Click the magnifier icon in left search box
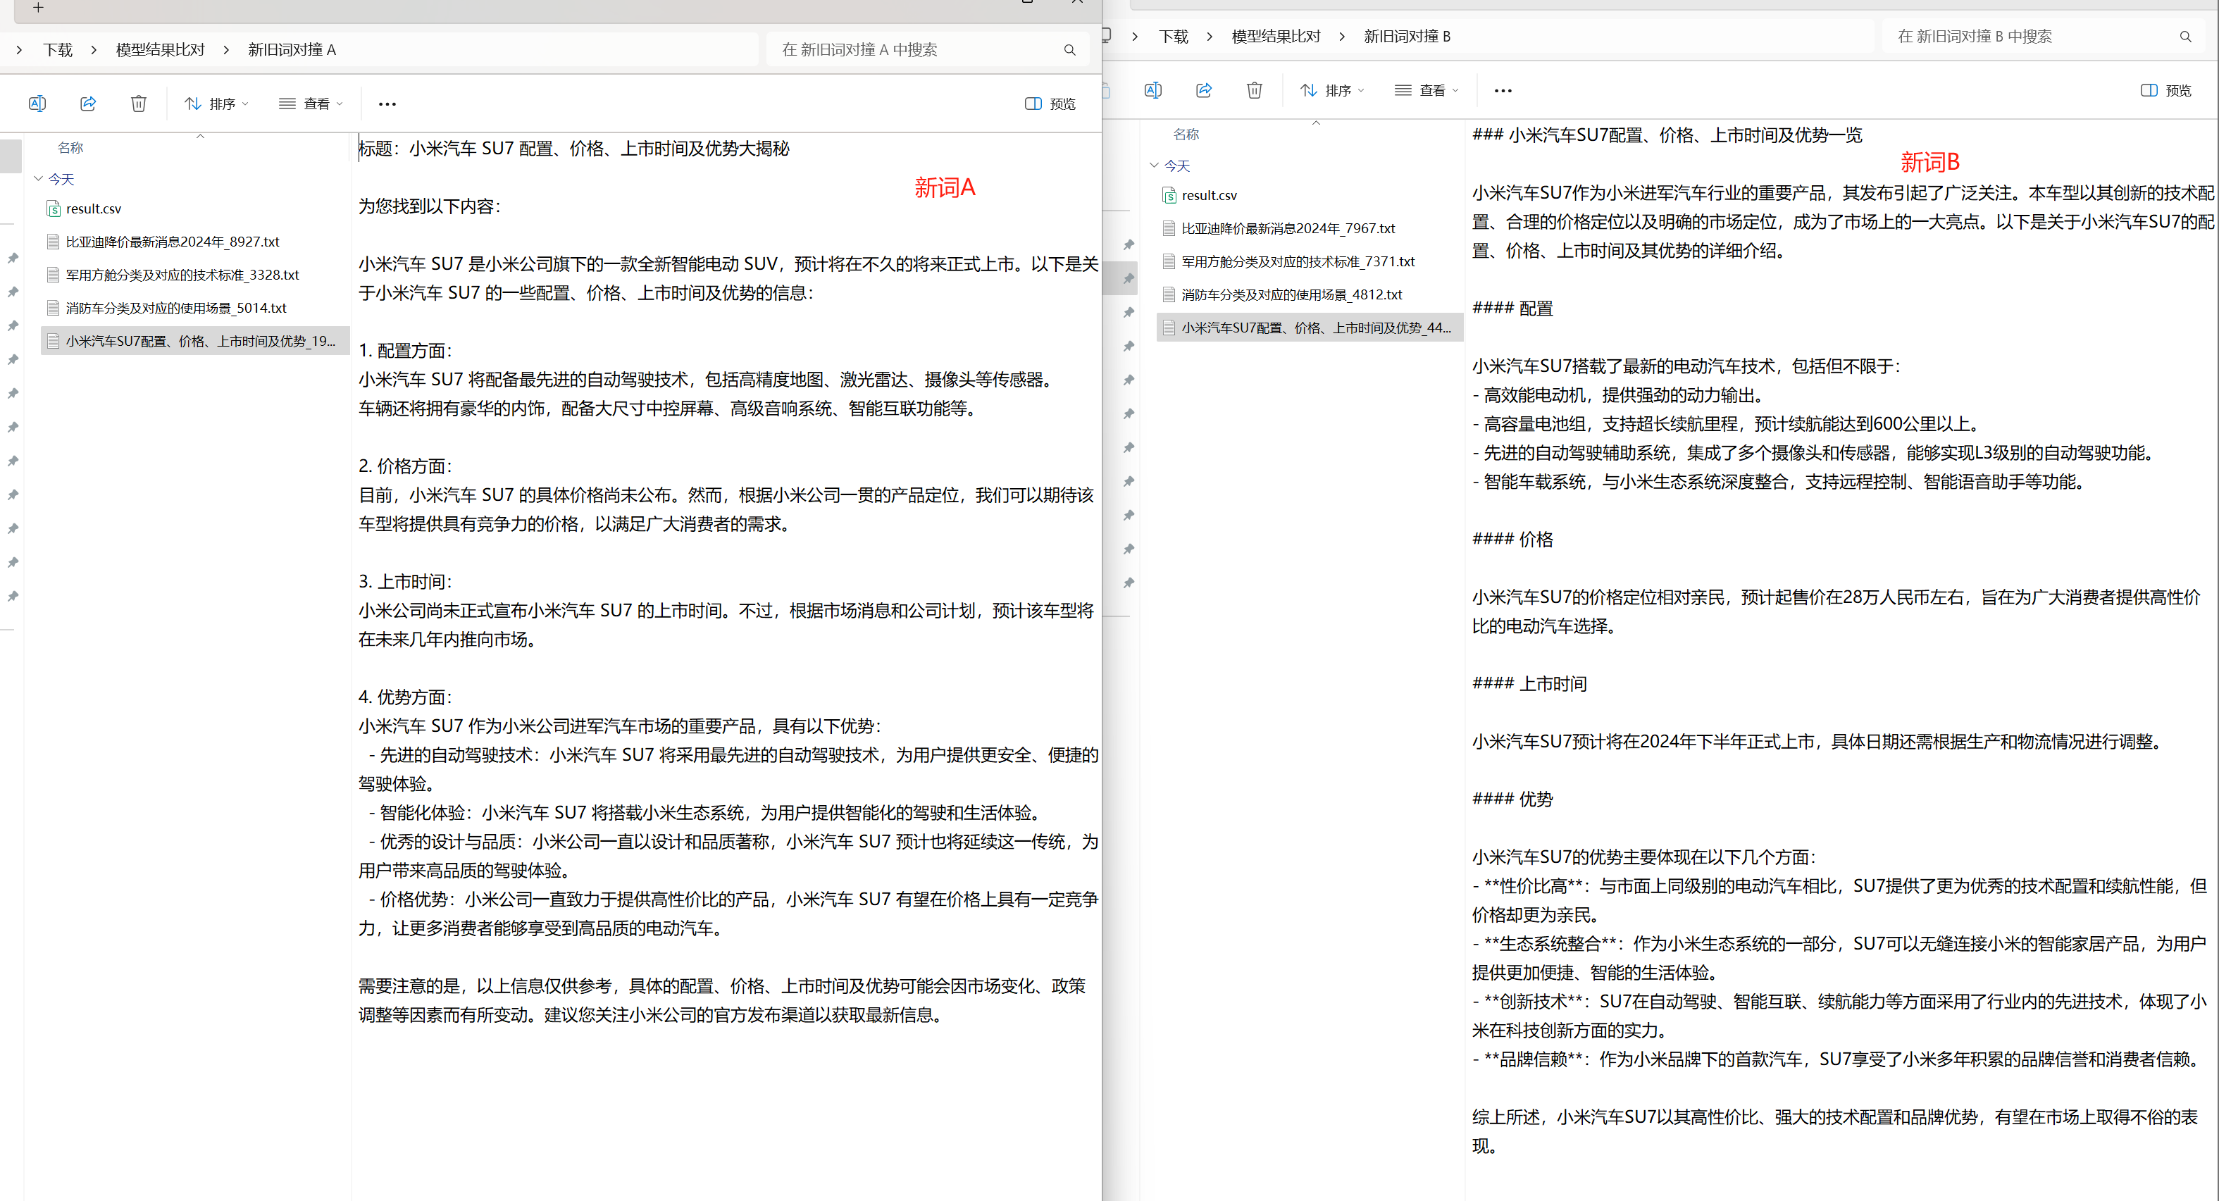 [1069, 50]
